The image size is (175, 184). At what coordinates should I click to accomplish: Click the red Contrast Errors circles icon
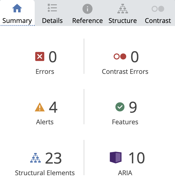(x=120, y=56)
